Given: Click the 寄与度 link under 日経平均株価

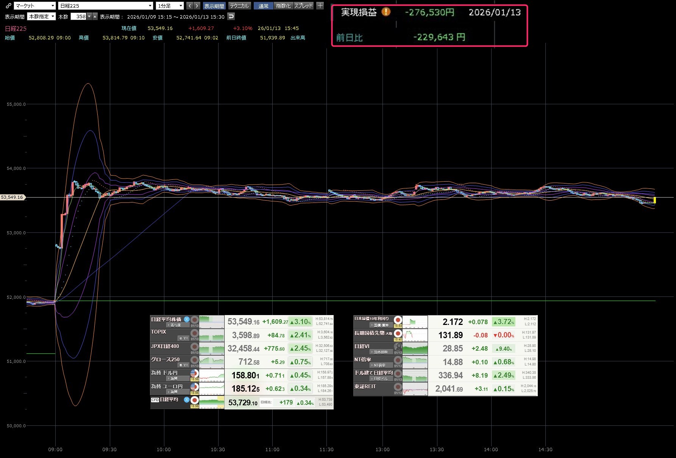Looking at the screenshot, I should point(175,325).
